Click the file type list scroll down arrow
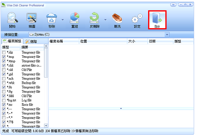The width and height of the screenshot is (198, 135). click(x=46, y=126)
